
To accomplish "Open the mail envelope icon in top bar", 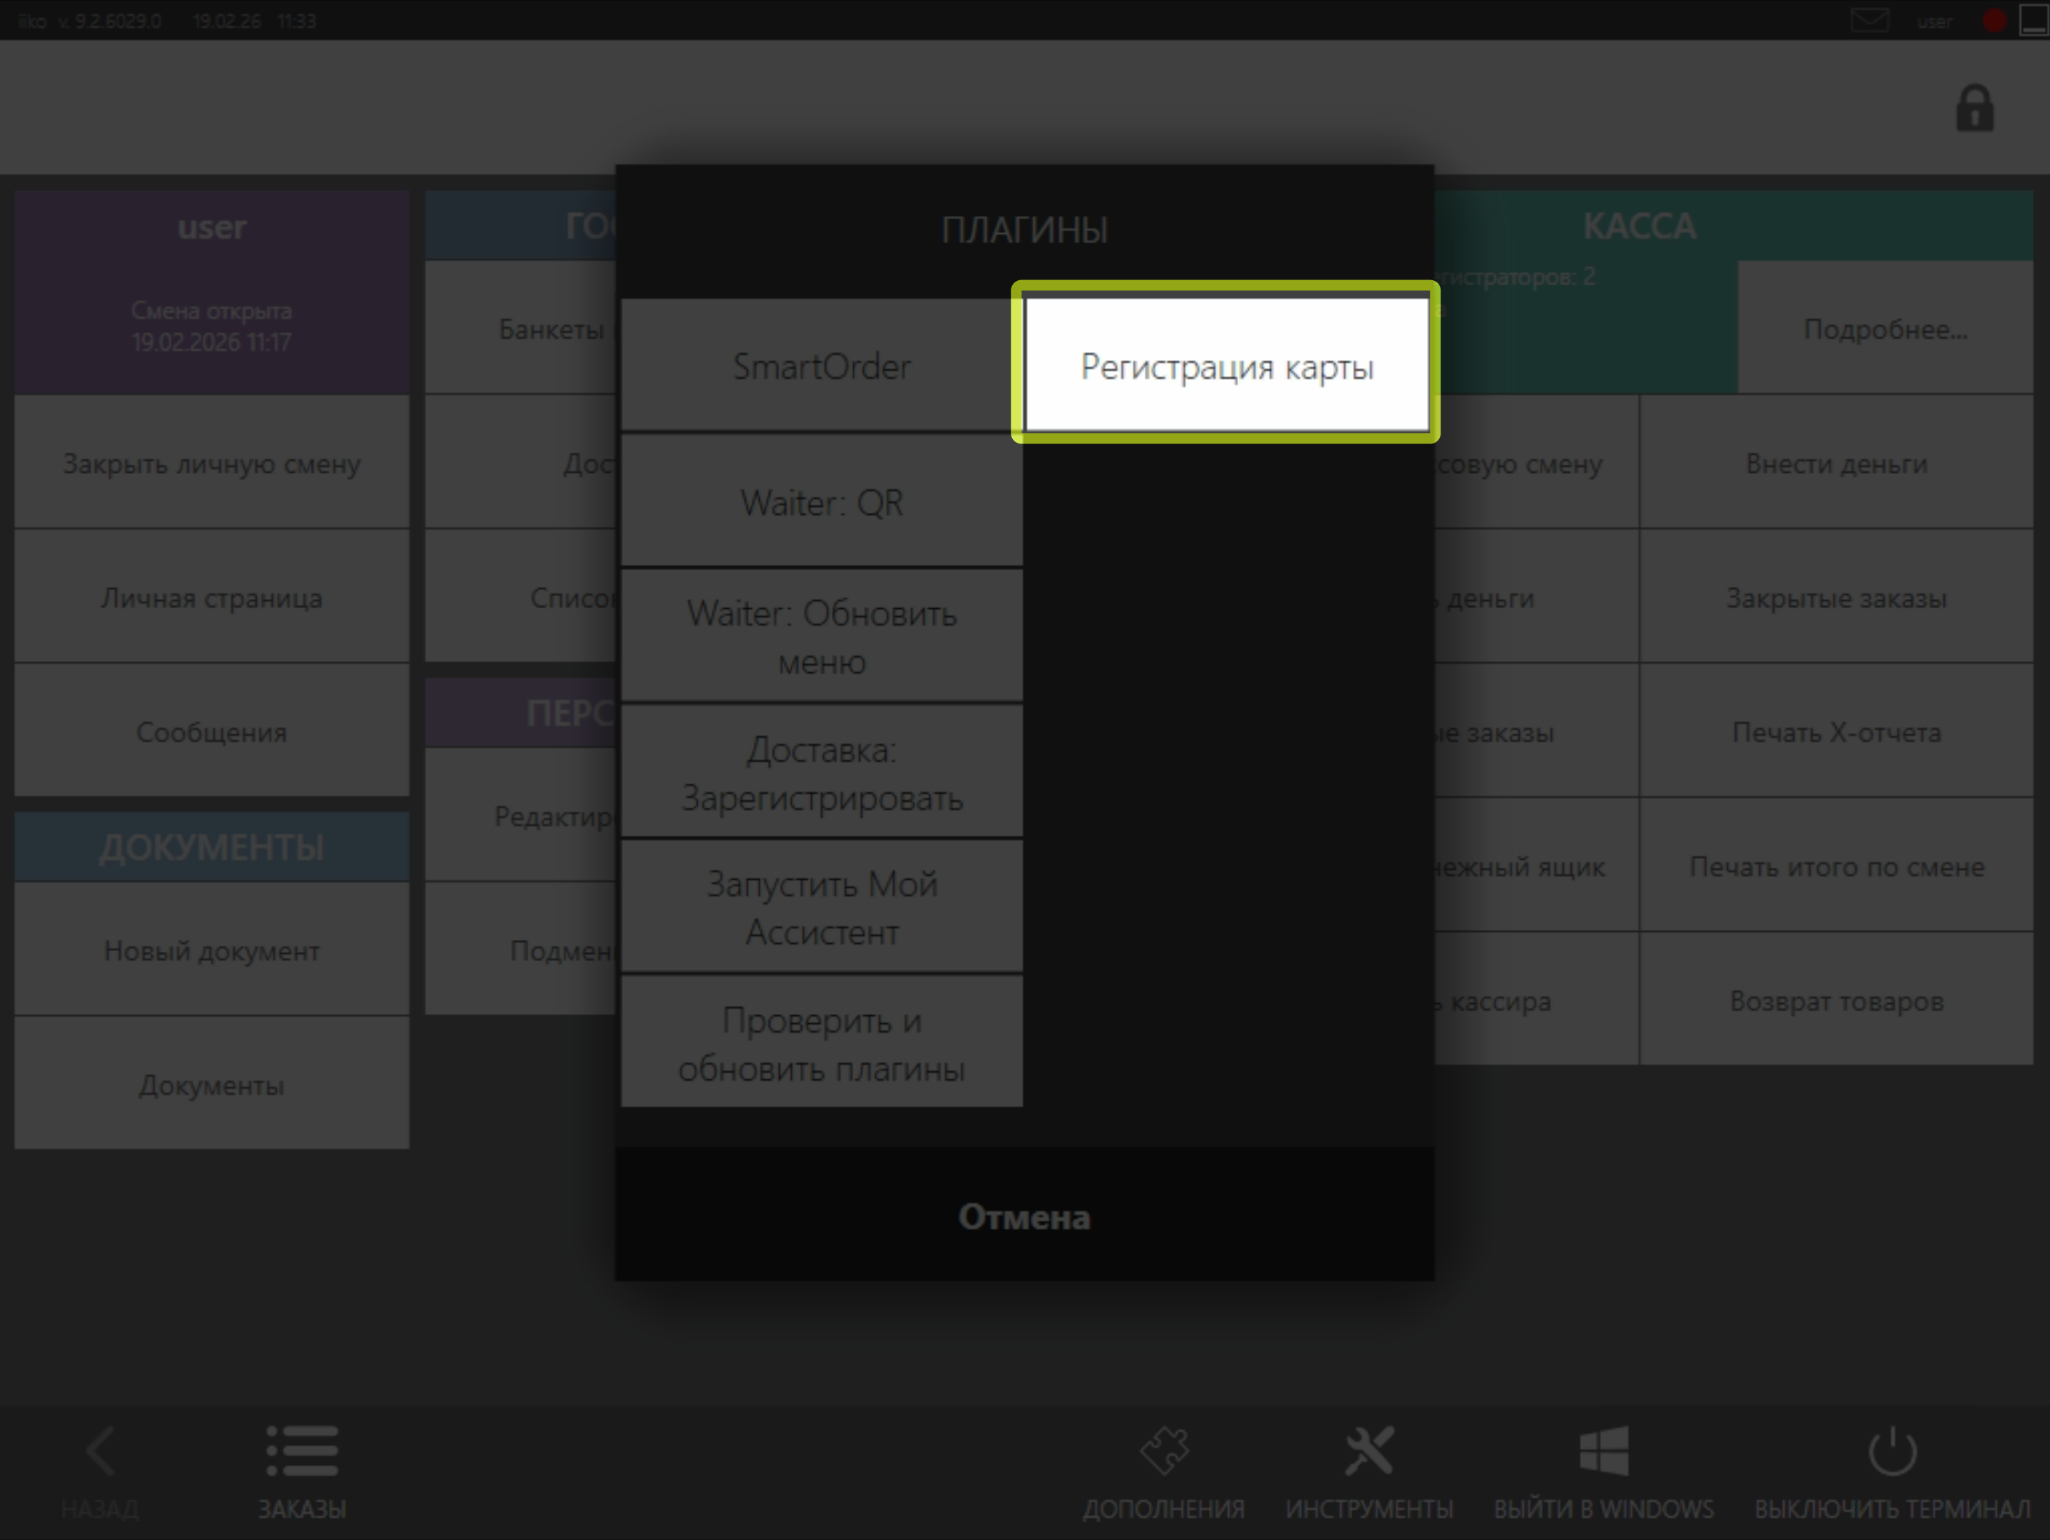I will pyautogui.click(x=1869, y=21).
